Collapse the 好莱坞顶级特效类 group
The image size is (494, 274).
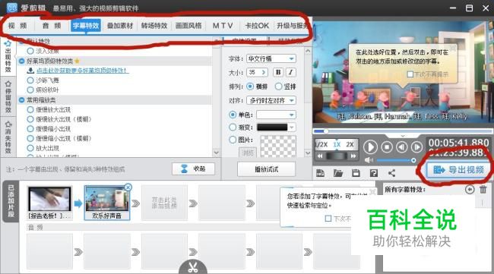coord(21,61)
